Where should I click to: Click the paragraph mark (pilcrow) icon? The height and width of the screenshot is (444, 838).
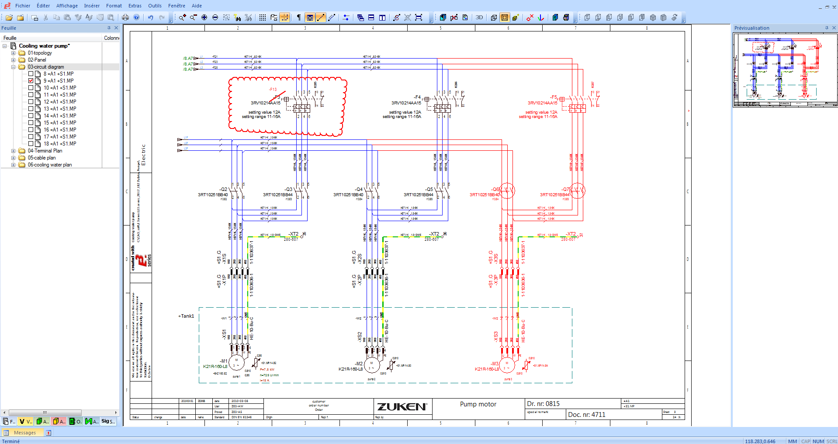point(299,17)
